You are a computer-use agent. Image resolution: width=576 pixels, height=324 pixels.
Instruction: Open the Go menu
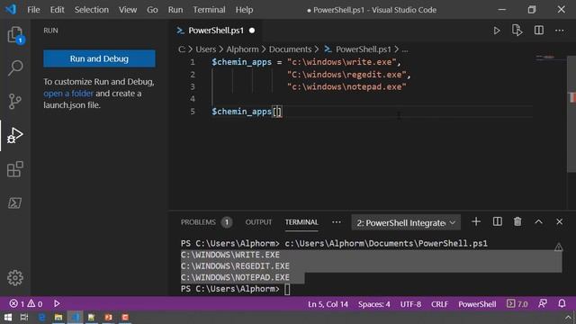click(x=152, y=10)
